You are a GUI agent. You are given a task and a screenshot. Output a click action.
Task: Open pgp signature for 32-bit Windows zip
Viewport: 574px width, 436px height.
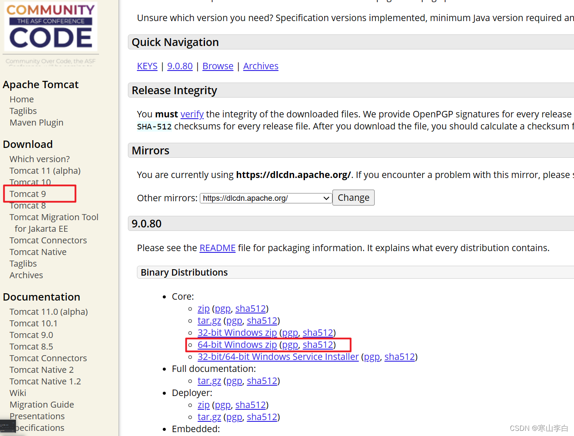pyautogui.click(x=290, y=333)
